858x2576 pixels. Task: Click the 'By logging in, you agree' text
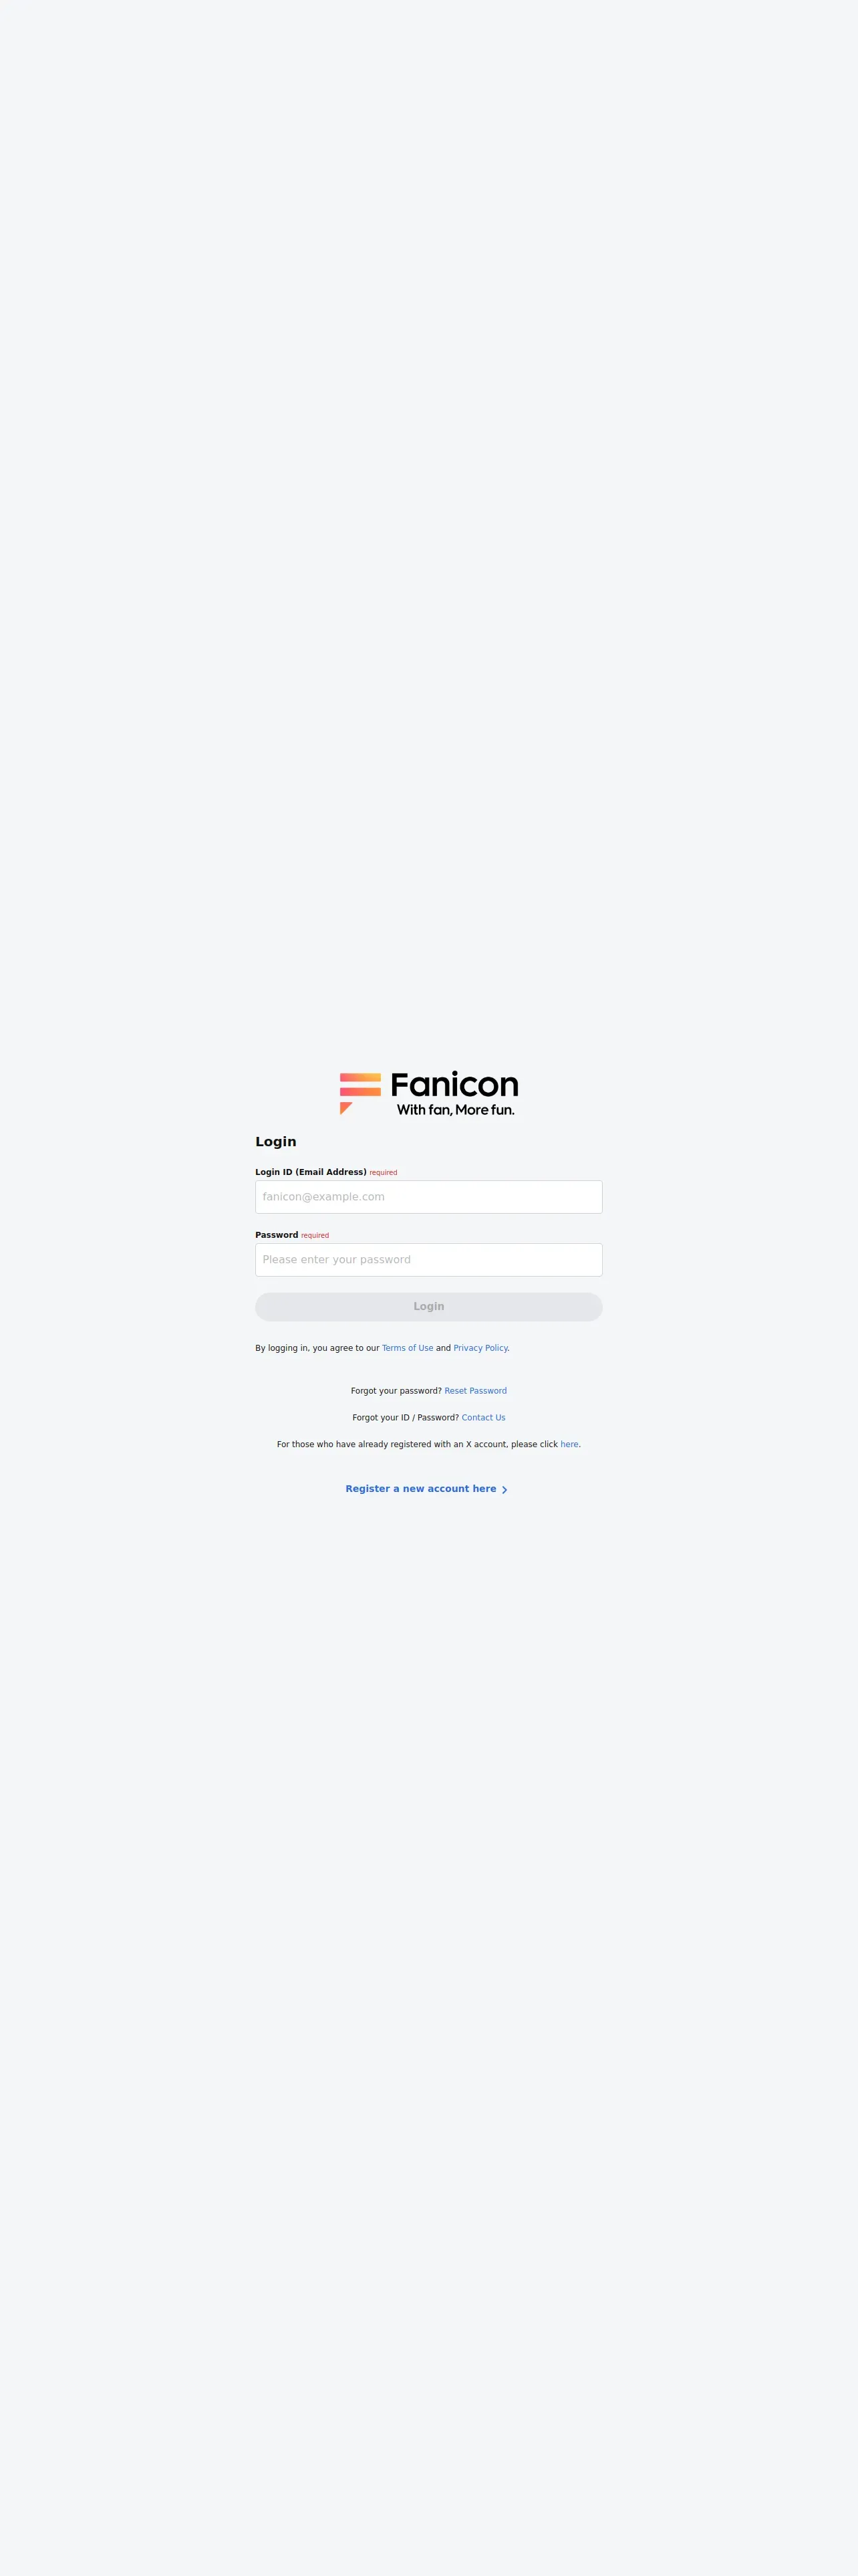[x=317, y=1348]
